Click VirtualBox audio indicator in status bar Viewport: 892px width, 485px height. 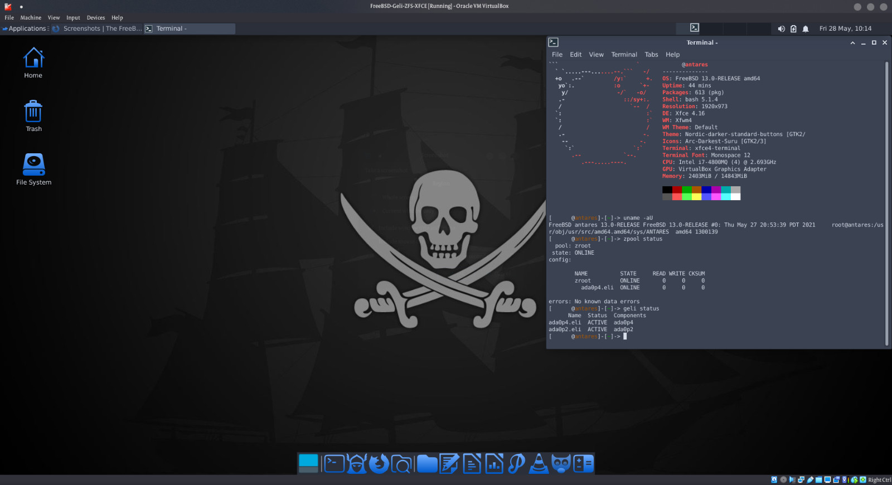pyautogui.click(x=792, y=479)
